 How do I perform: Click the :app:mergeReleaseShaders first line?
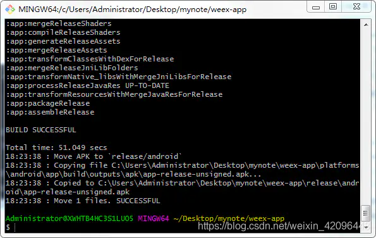(59, 23)
